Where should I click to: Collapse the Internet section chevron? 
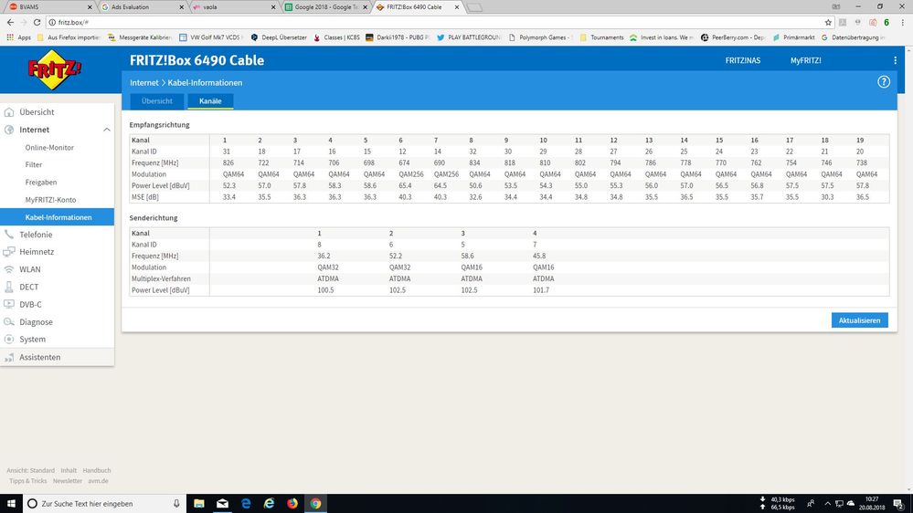pyautogui.click(x=107, y=130)
